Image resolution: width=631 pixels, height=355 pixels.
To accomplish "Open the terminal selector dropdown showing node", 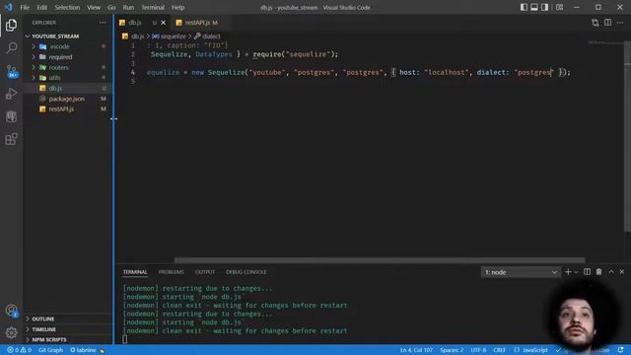I will coord(521,272).
